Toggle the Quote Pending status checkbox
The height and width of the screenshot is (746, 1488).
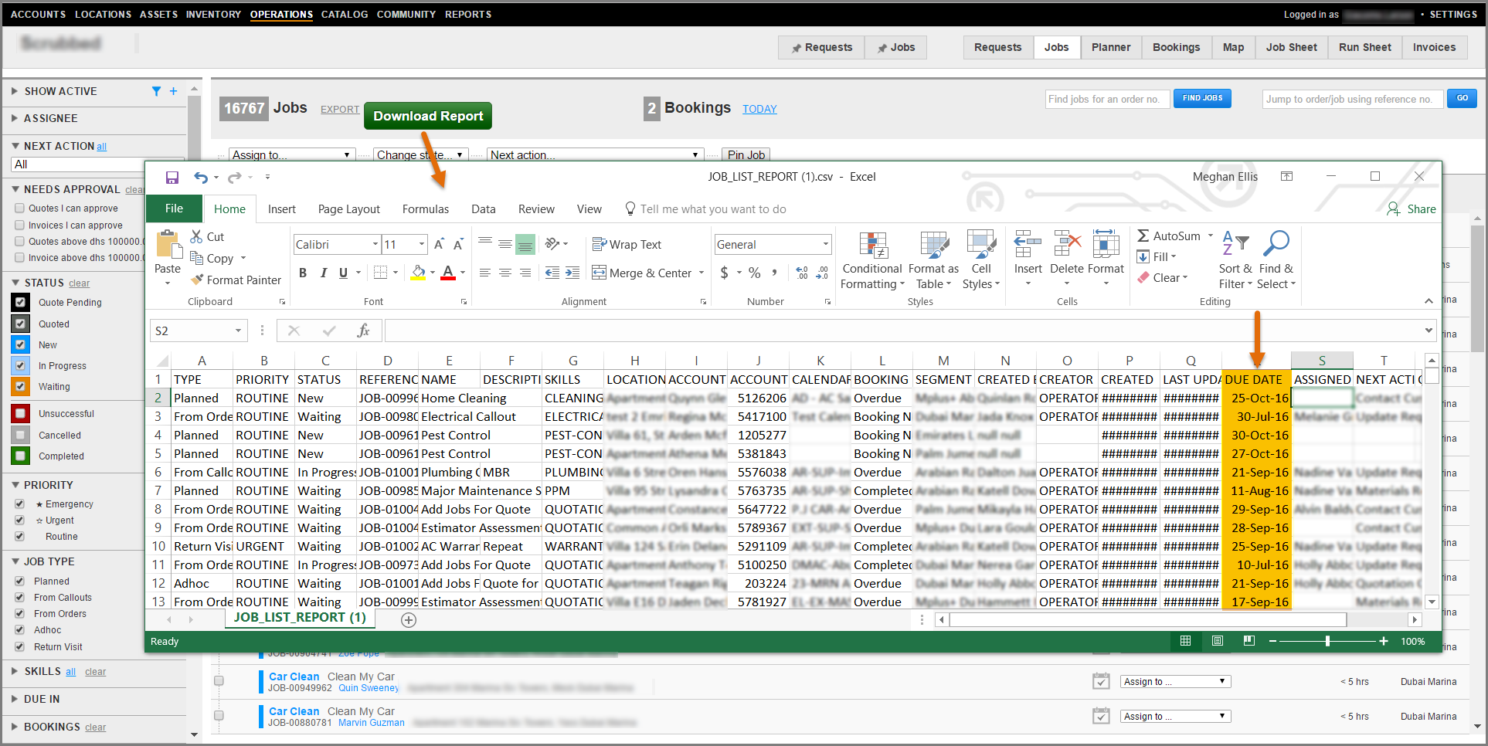[21, 302]
